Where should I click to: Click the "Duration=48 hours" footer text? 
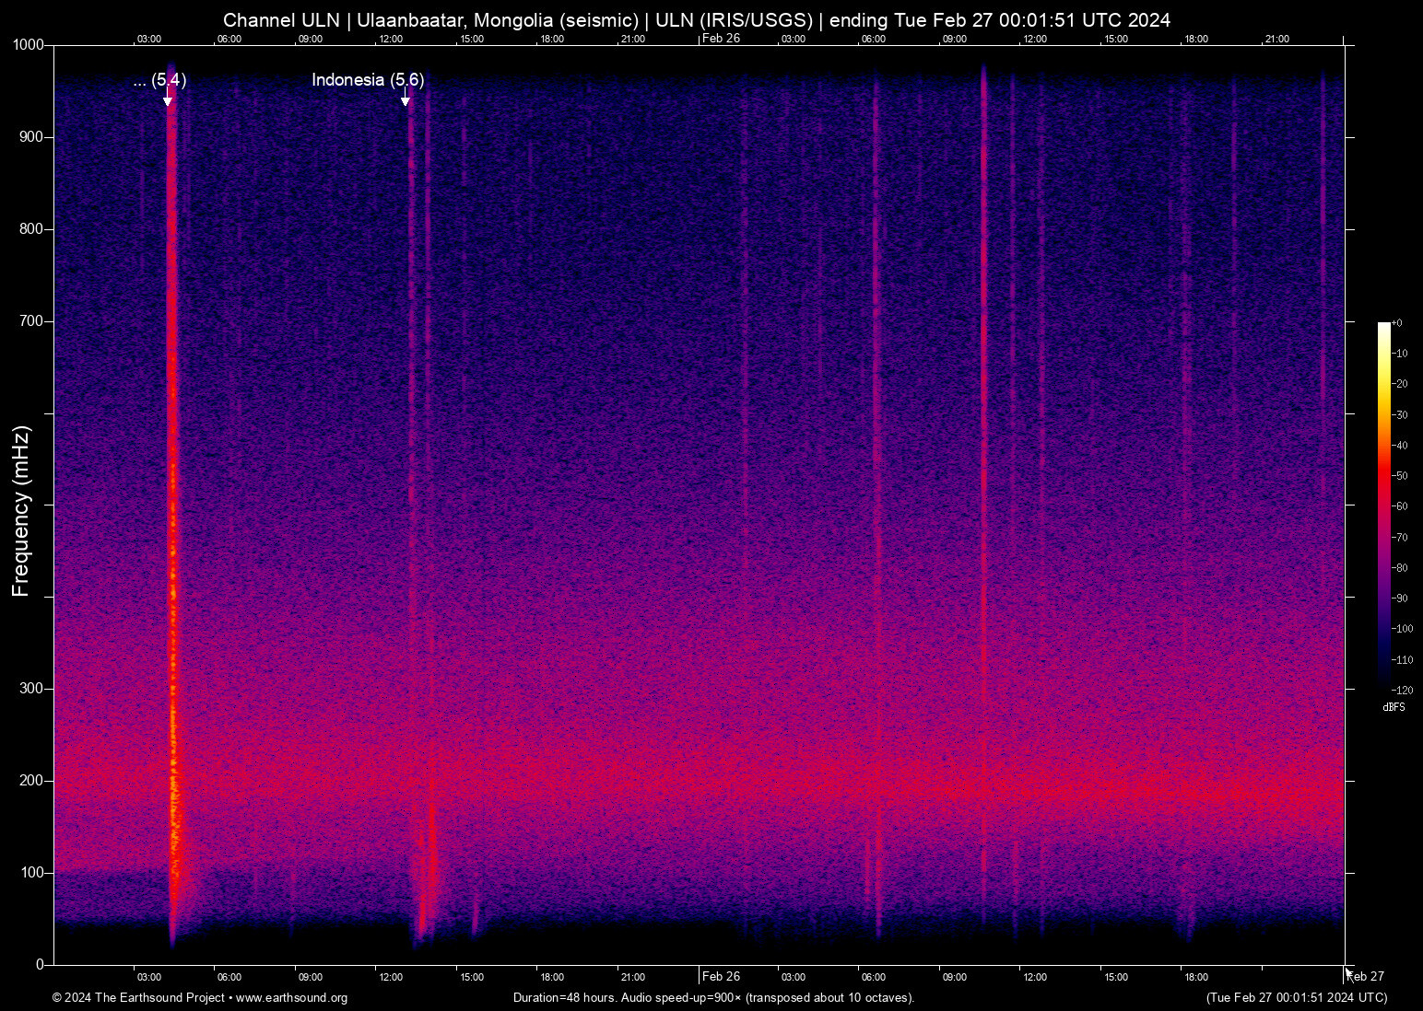click(x=565, y=998)
